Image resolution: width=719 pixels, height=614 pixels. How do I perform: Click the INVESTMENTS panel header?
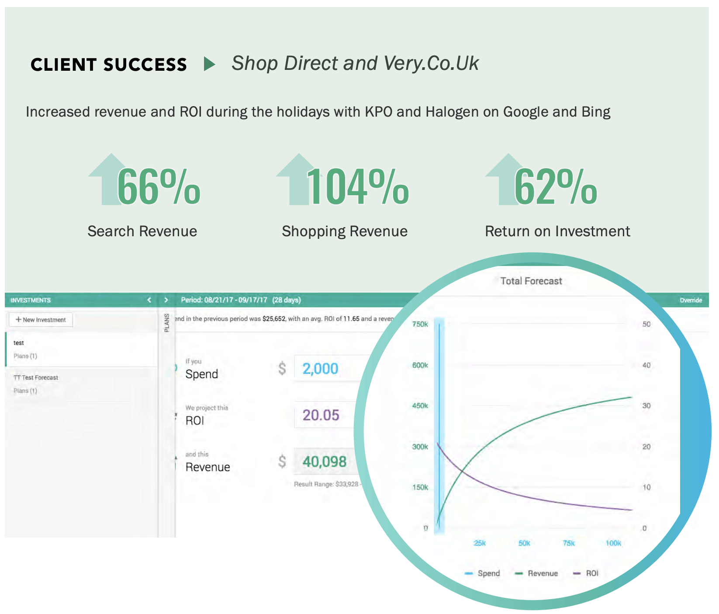tap(31, 300)
